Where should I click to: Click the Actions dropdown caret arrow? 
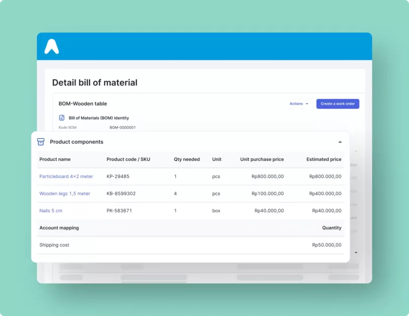click(307, 104)
